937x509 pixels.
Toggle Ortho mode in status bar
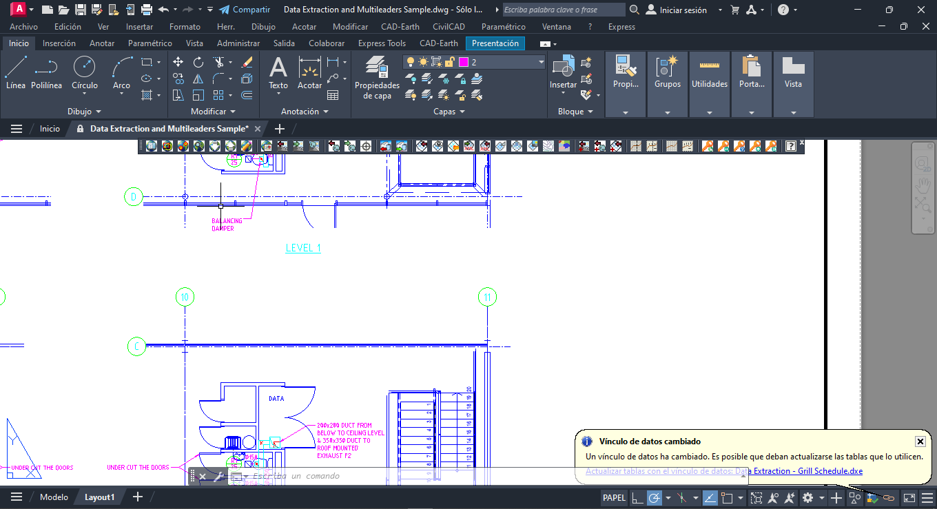point(637,497)
